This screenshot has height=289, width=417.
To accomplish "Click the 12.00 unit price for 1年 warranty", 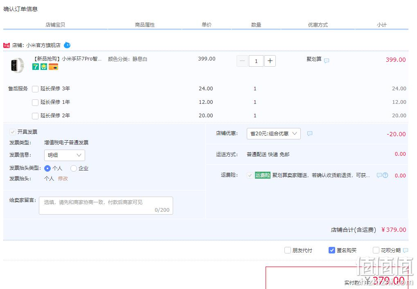I will click(206, 102).
